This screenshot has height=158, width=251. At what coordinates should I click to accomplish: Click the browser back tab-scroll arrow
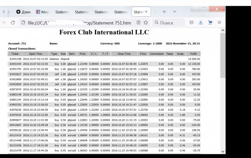tap(4, 12)
